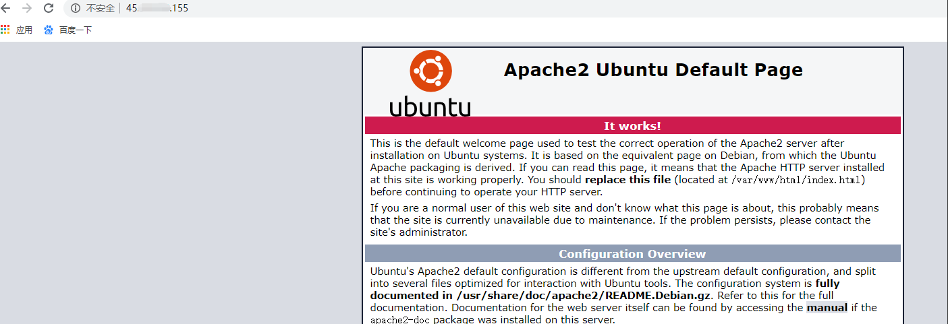Image resolution: width=948 pixels, height=324 pixels.
Task: Click the Configuration Overview section header
Action: (x=632, y=254)
